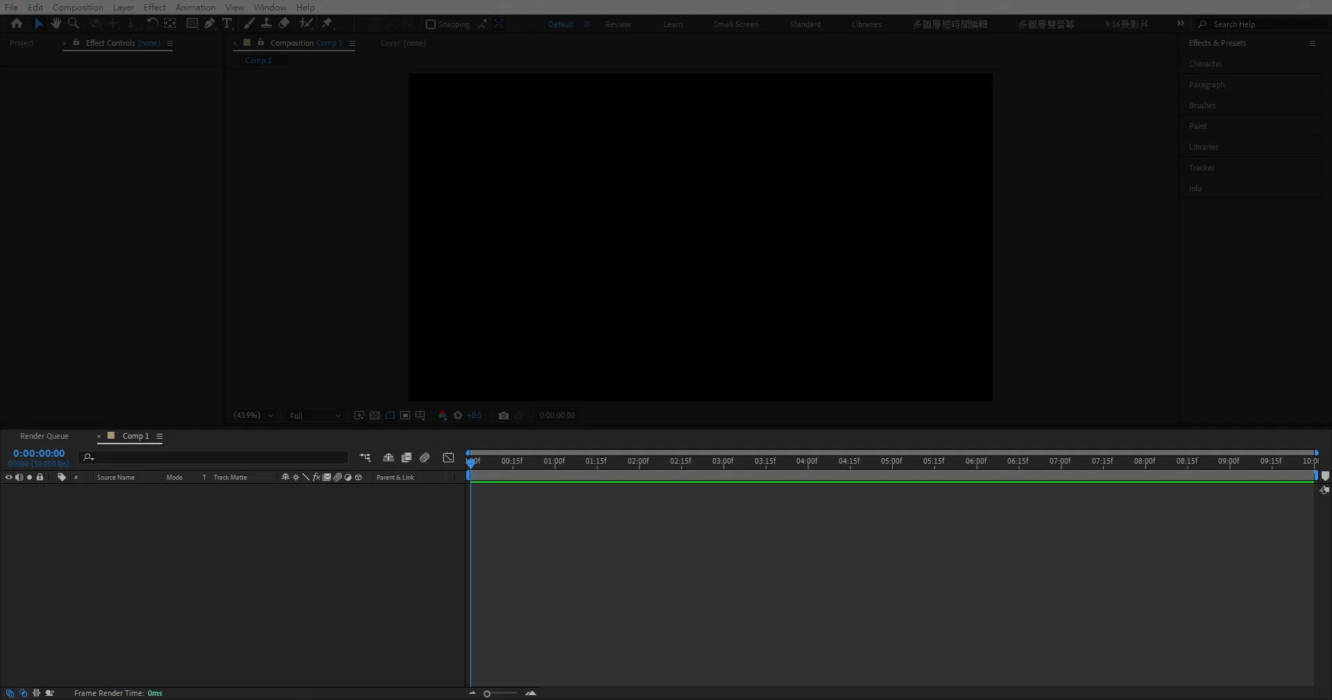The image size is (1332, 700).
Task: Go to the Home screen icon
Action: [17, 24]
